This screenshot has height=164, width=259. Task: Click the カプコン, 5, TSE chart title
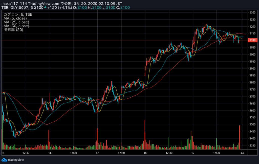18,14
